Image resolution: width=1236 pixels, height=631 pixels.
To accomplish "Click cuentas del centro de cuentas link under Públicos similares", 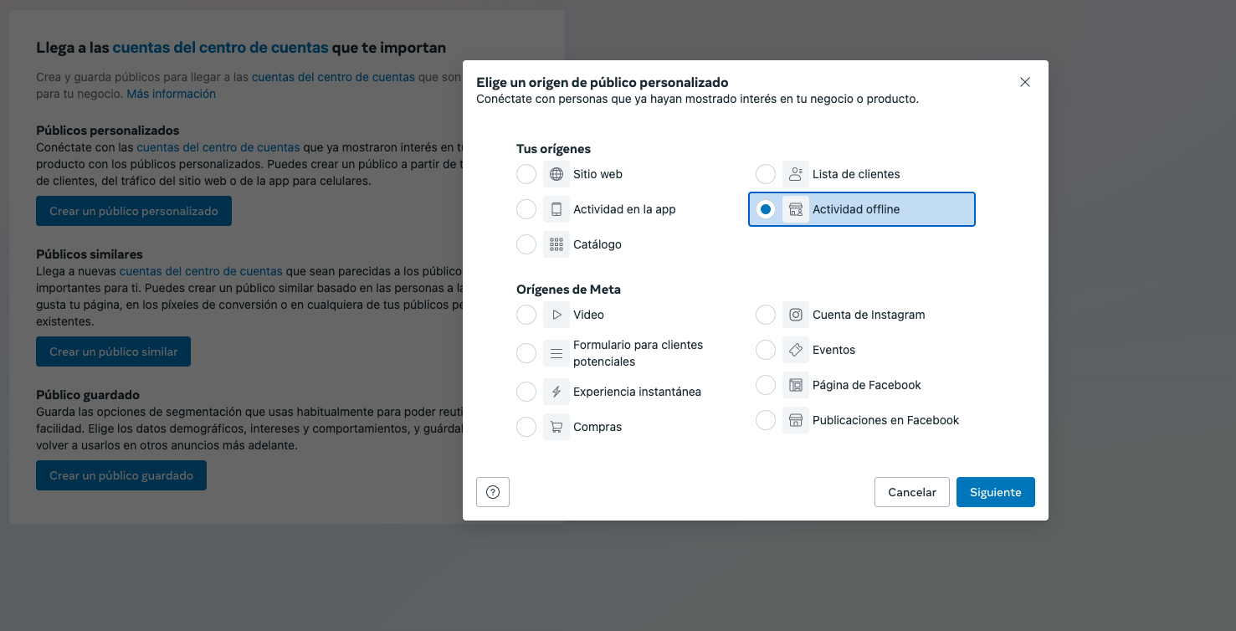I will coord(201,271).
